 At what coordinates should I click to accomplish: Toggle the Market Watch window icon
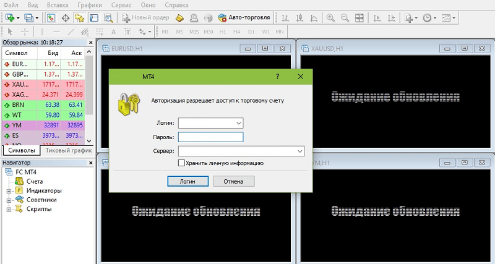click(51, 18)
